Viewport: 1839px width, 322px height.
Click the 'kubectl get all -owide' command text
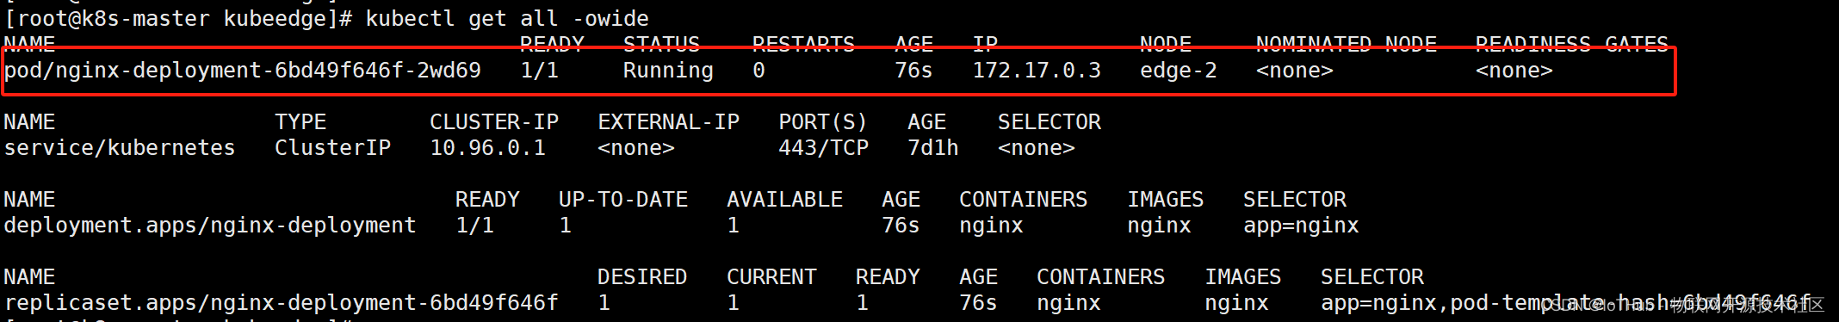coord(507,19)
